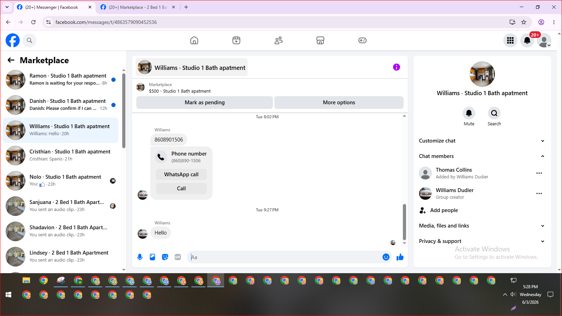The image size is (562, 316).
Task: Open the Chrome tab search dropdown
Action: [7, 7]
